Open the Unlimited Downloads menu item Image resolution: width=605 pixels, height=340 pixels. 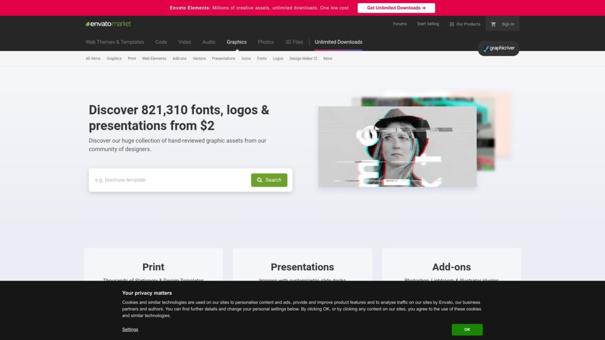(x=339, y=42)
